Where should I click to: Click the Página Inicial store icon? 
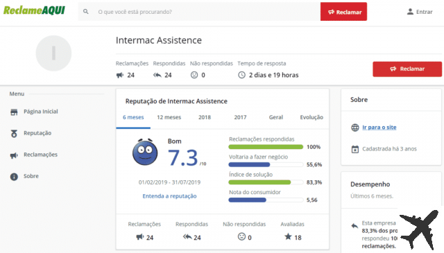tap(14, 112)
